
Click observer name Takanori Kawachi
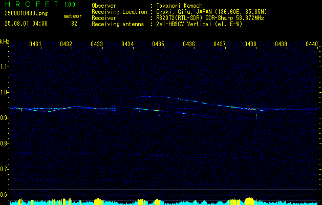[x=181, y=6]
